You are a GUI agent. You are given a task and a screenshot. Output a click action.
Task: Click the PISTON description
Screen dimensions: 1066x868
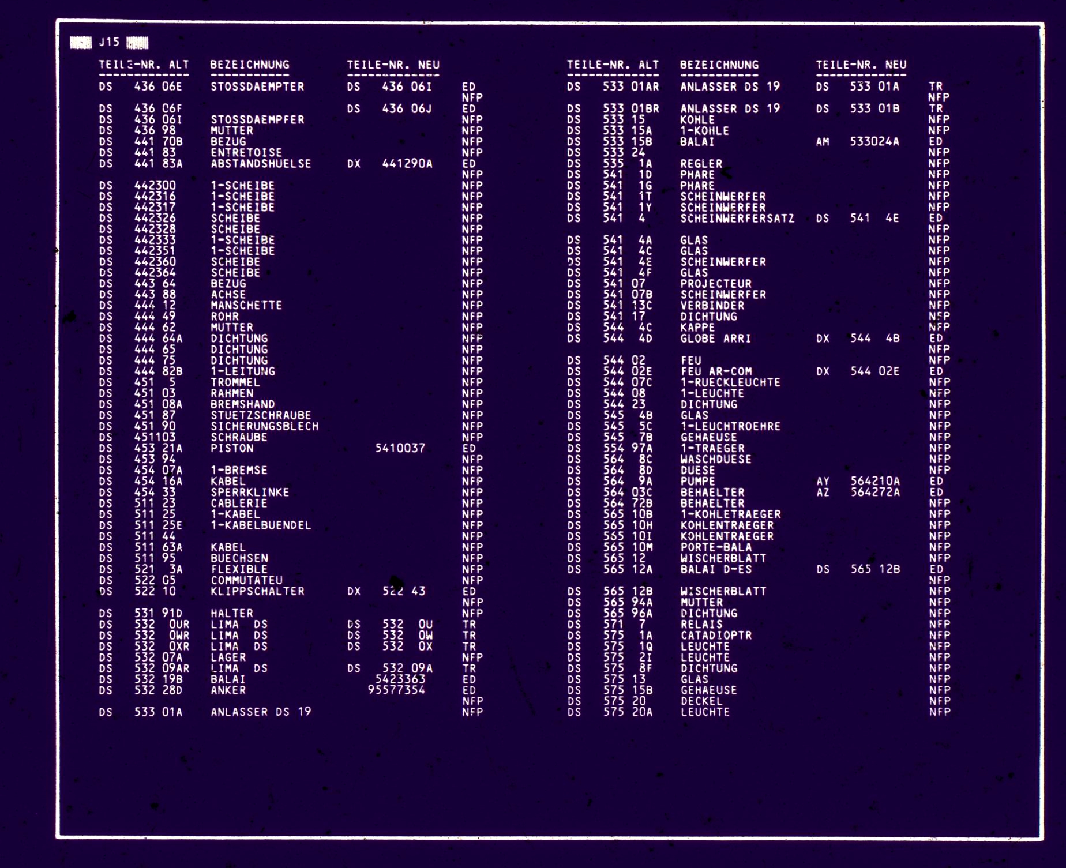(x=232, y=448)
